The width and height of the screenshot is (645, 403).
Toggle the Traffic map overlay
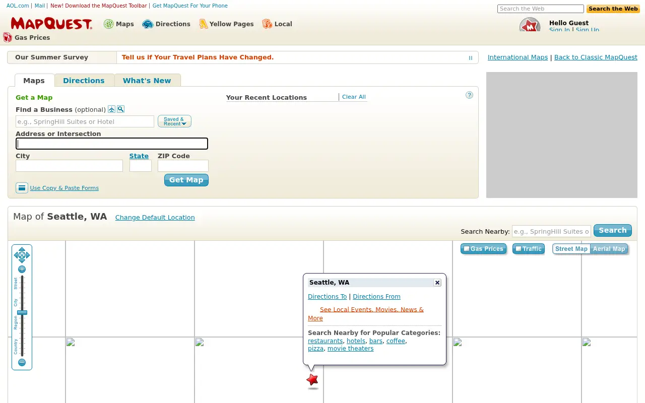point(528,249)
